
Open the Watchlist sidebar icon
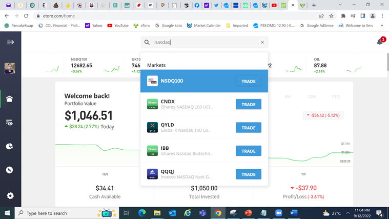[x=9, y=123]
